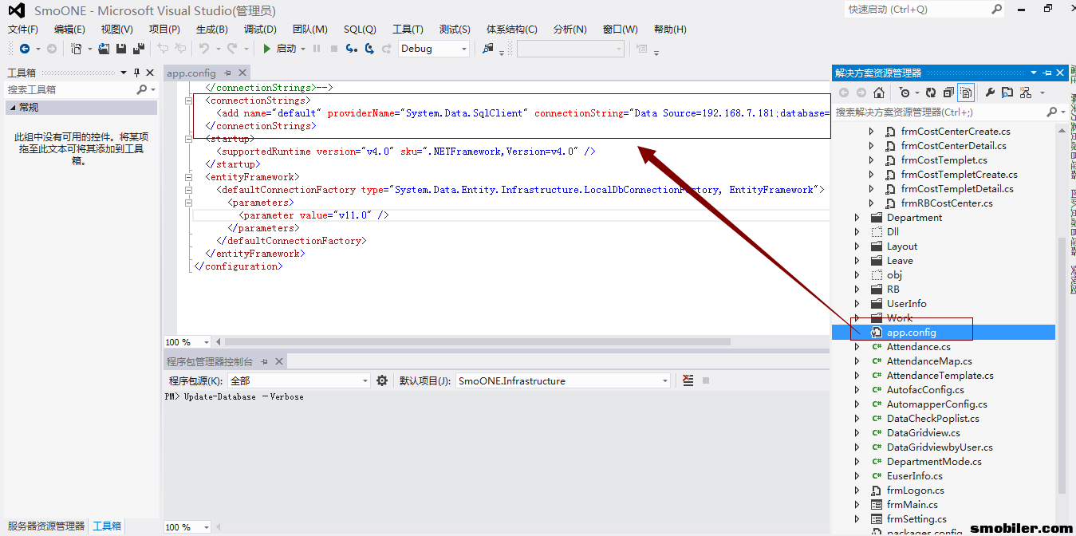1076x536 pixels.
Task: Open the 生成(B) build menu
Action: pos(212,30)
